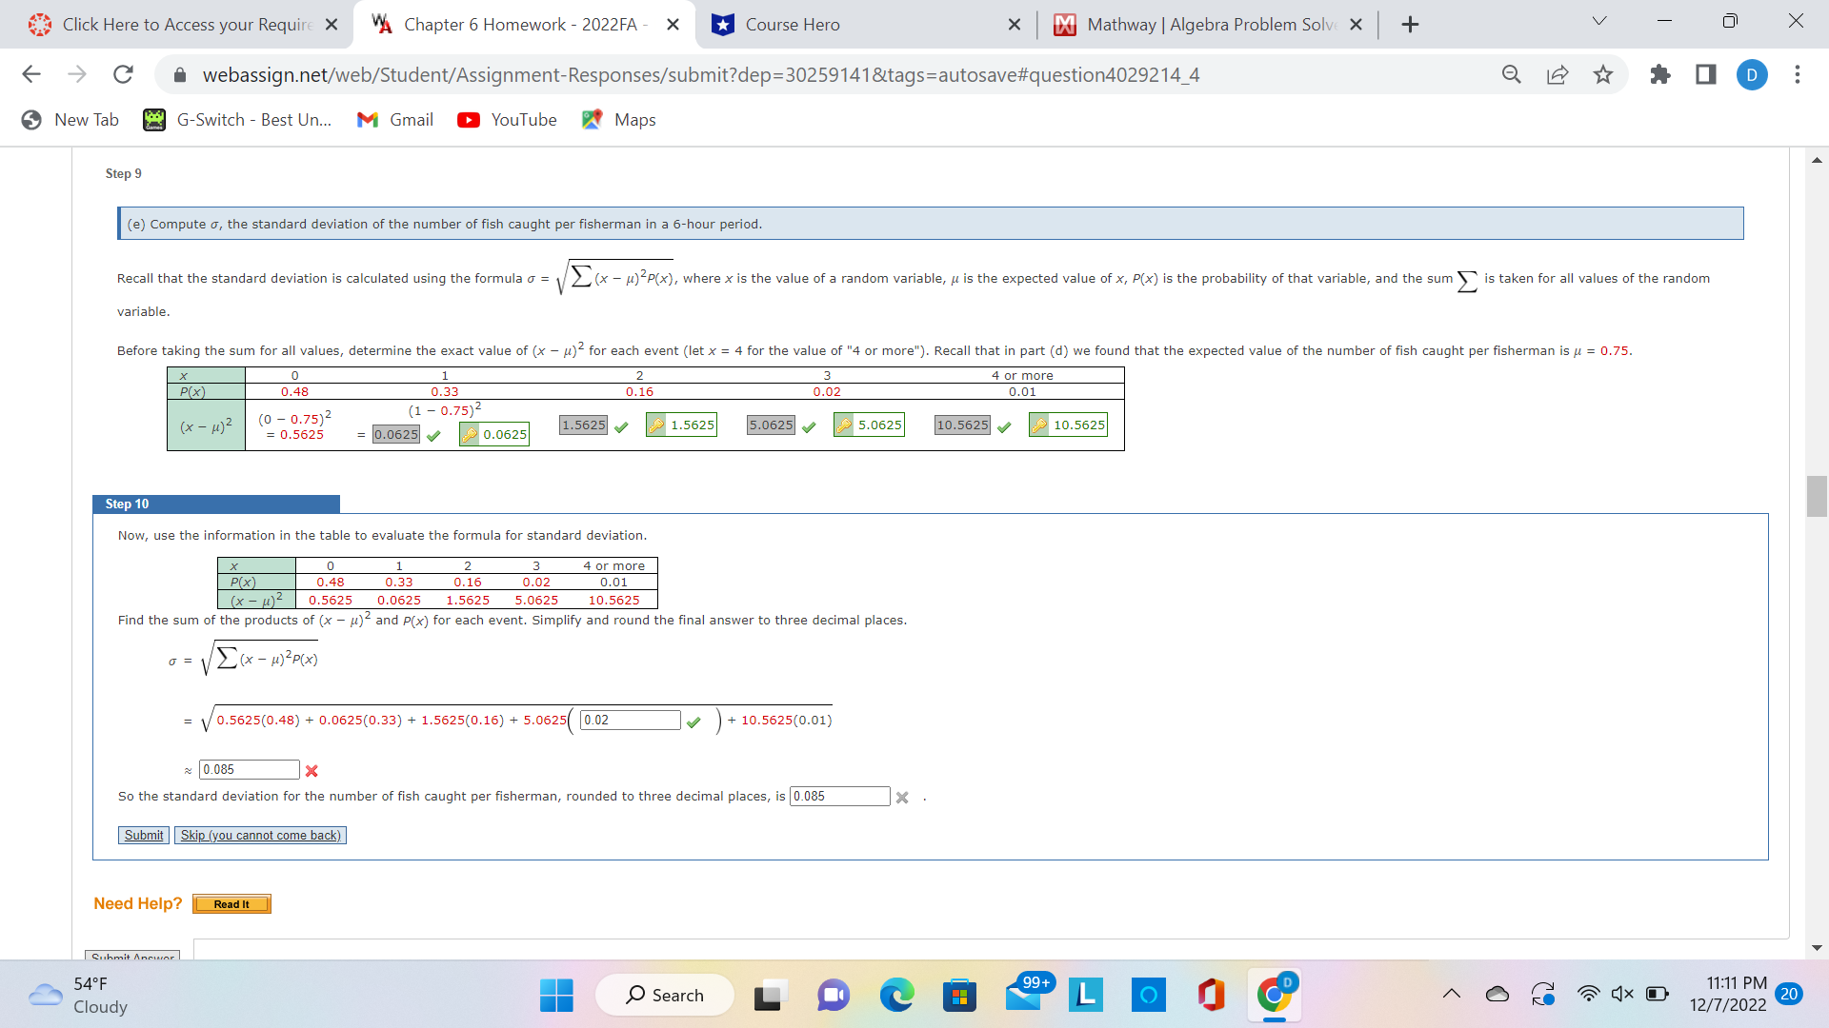
Task: Open the tab search chevron near window controls
Action: click(x=1598, y=20)
